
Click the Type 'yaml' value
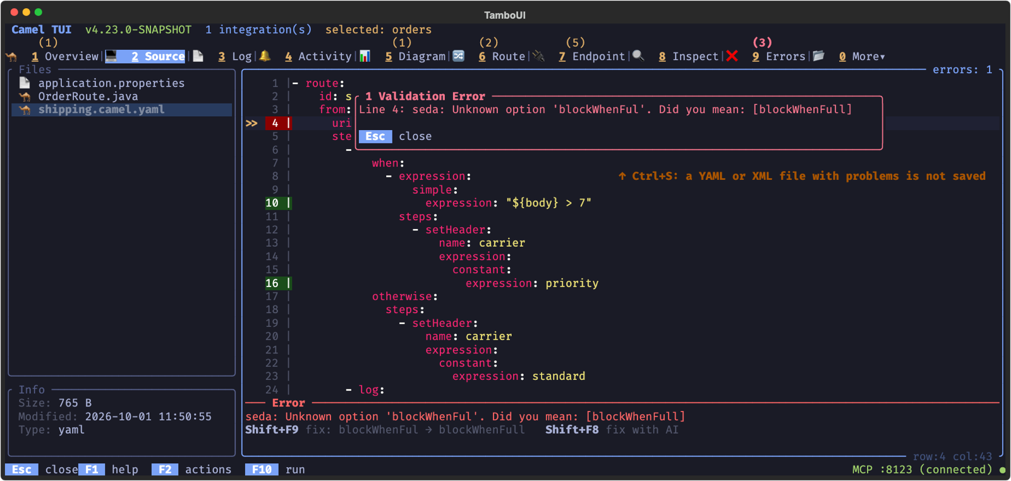point(71,429)
